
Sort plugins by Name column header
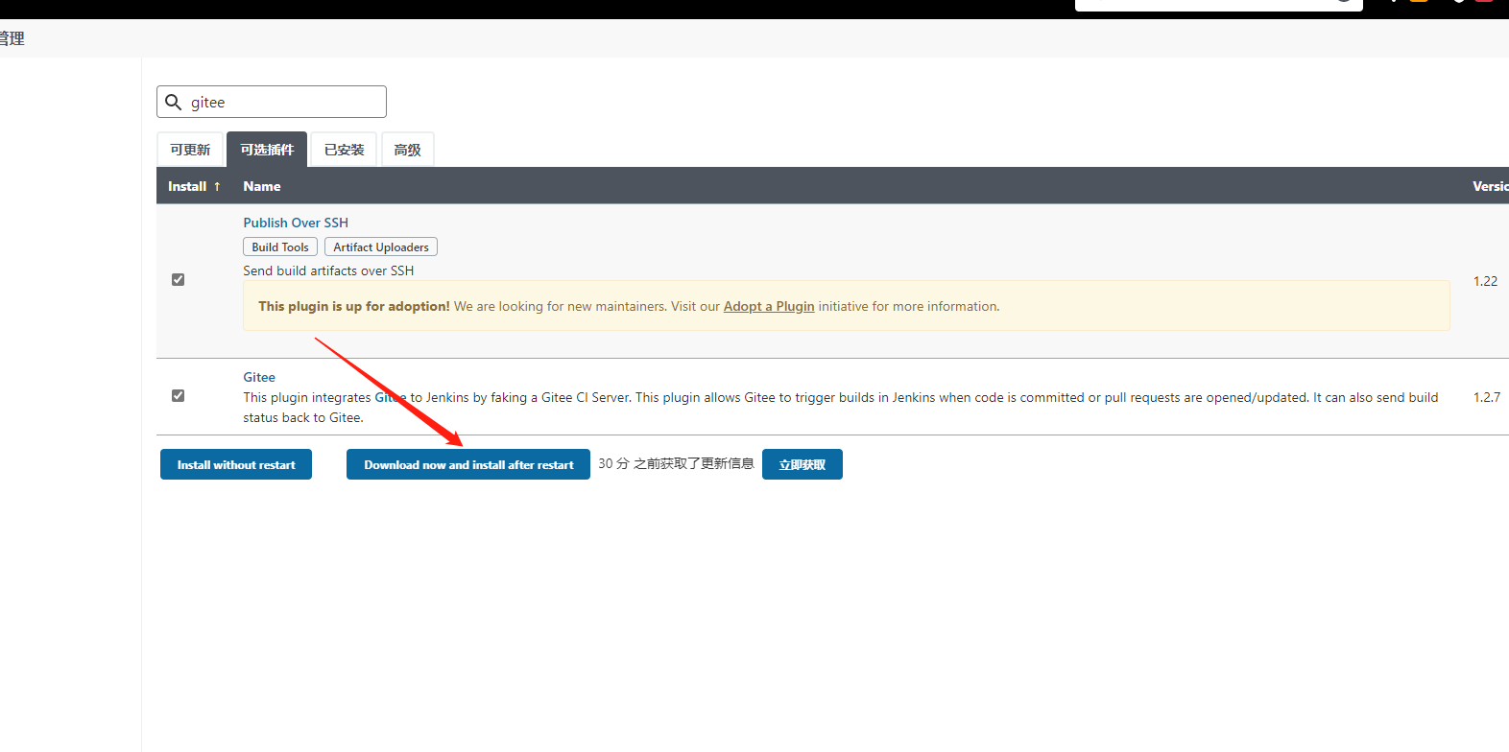[262, 186]
